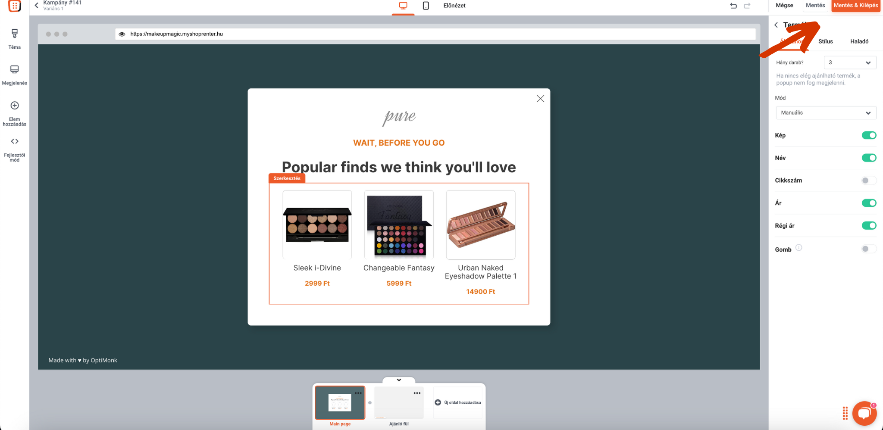Switch to the Haladó tab

click(859, 41)
